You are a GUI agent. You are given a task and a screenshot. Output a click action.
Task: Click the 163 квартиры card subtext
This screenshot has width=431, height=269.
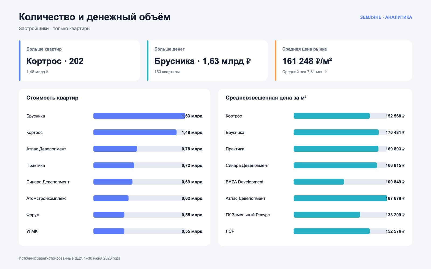[x=167, y=72]
